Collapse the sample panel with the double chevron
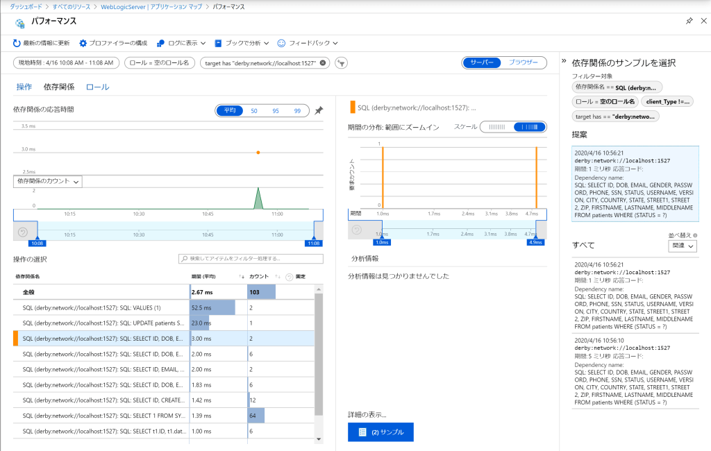Screen dimensions: 711x451 [x=564, y=62]
